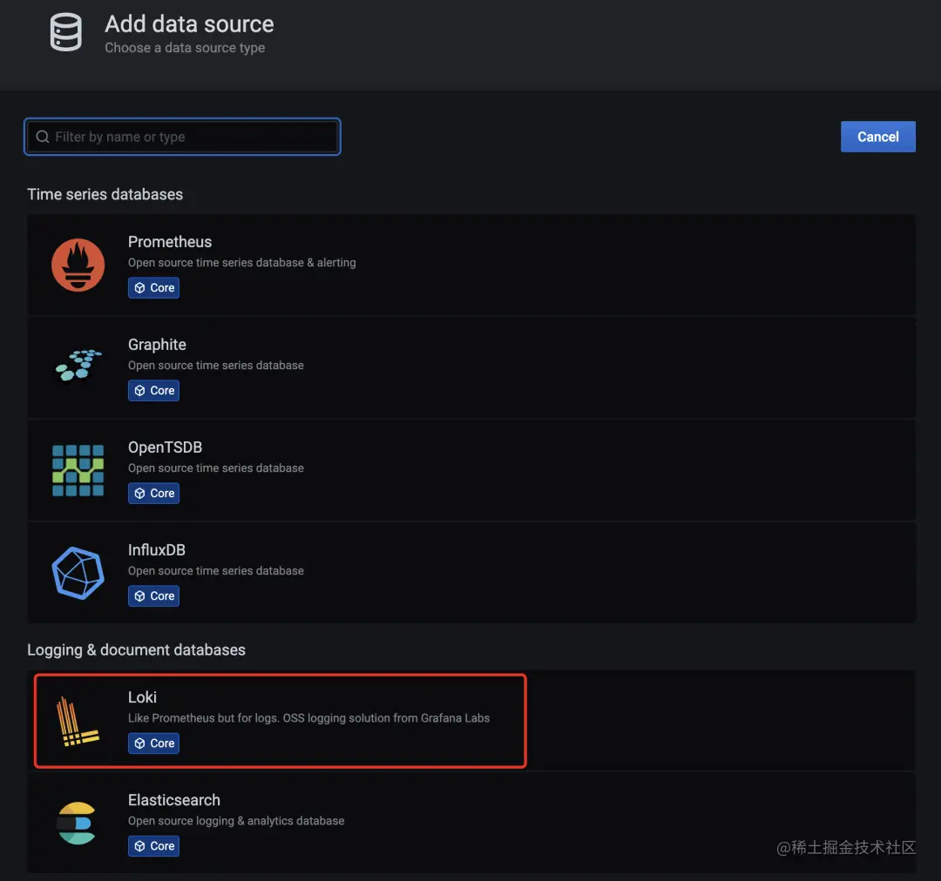Click the Graphite dots logo icon
This screenshot has width=941, height=881.
[x=78, y=366]
